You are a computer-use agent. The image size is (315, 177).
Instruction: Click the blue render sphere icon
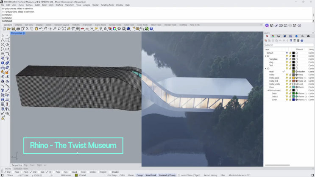[128, 29]
